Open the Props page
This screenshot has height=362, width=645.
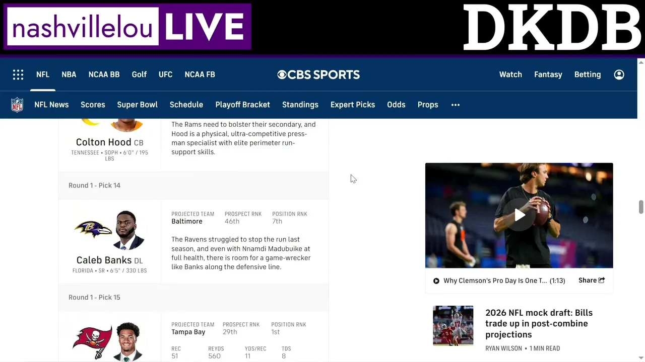point(428,105)
